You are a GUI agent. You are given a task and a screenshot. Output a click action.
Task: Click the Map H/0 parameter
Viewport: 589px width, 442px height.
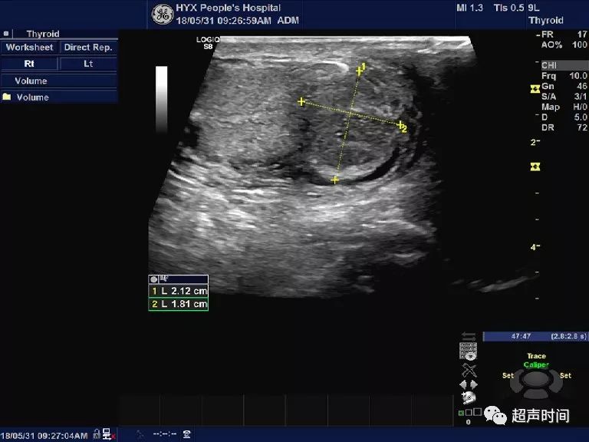564,107
